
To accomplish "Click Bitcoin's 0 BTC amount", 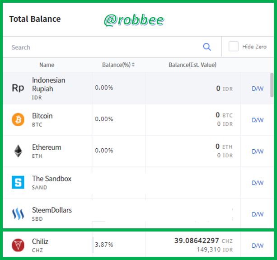I will (x=224, y=115).
